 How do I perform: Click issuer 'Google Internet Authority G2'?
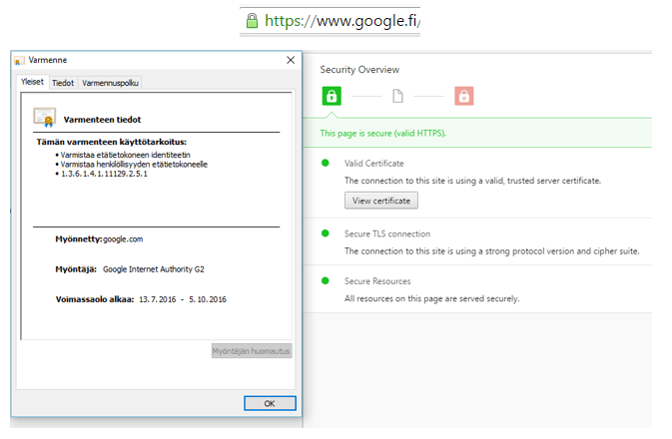(x=154, y=269)
